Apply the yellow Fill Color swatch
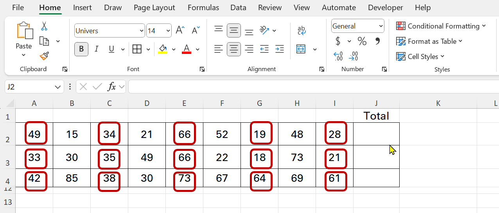This screenshot has width=499, height=213. 163,49
